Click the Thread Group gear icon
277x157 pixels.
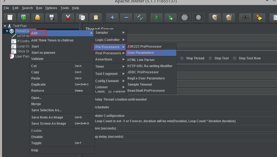tap(11, 31)
